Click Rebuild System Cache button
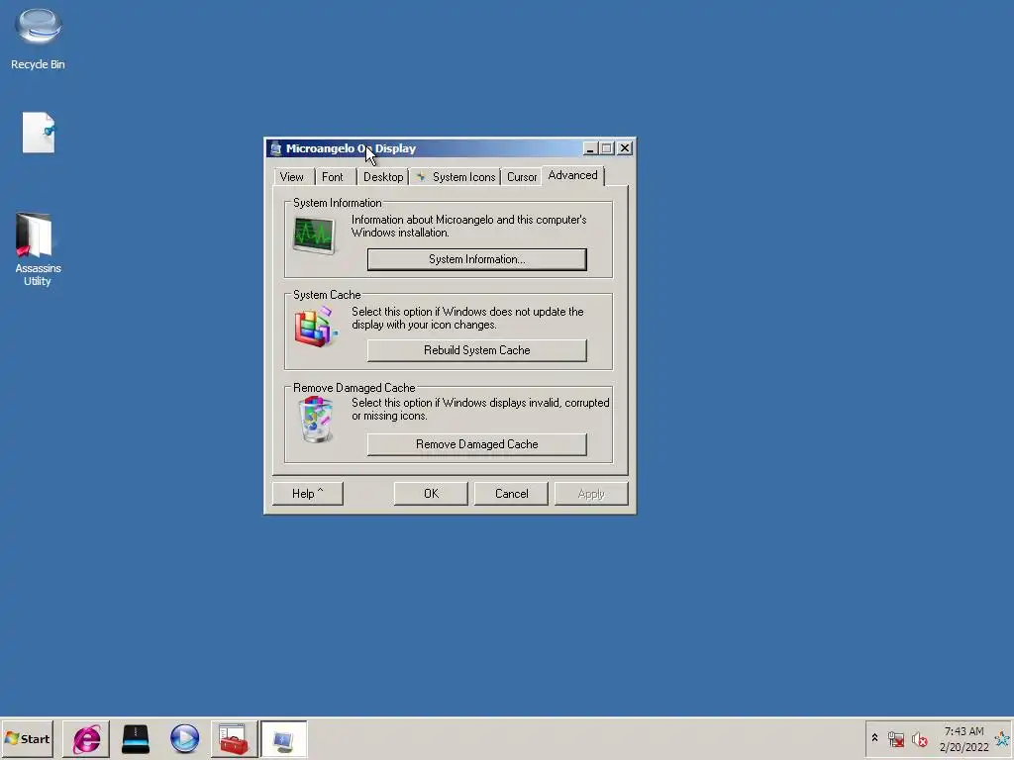This screenshot has width=1014, height=760. 476,350
